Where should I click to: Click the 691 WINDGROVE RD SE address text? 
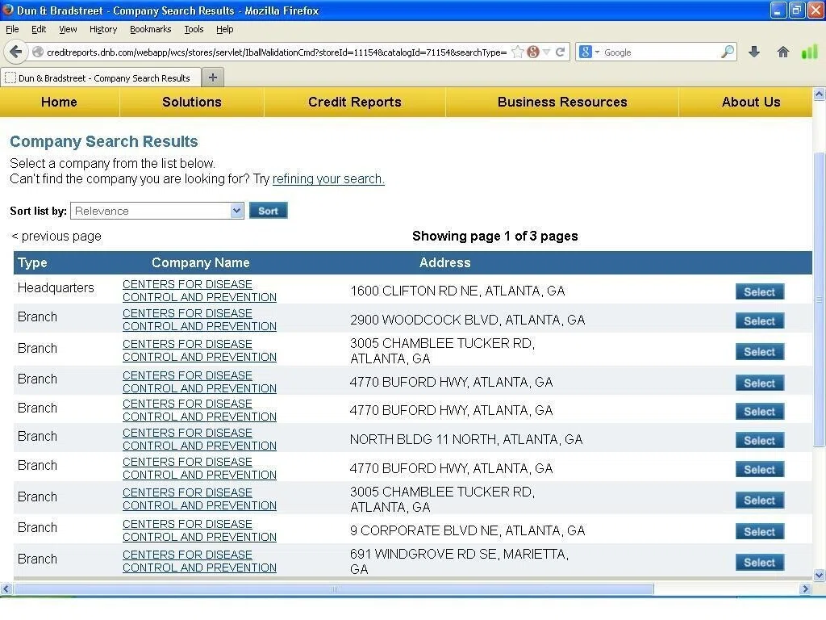pyautogui.click(x=459, y=562)
